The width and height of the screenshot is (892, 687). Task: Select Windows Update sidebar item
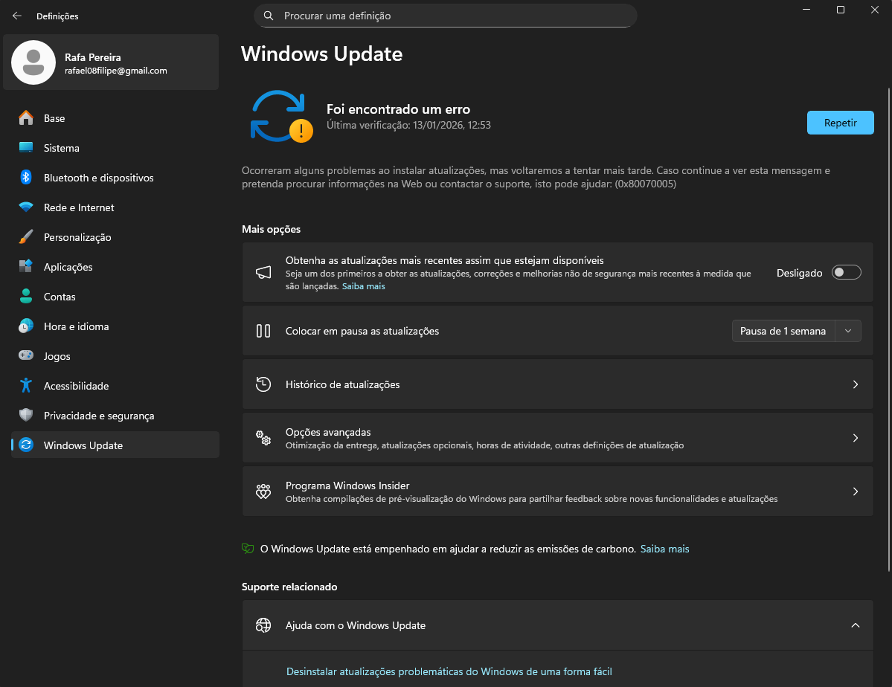[115, 445]
